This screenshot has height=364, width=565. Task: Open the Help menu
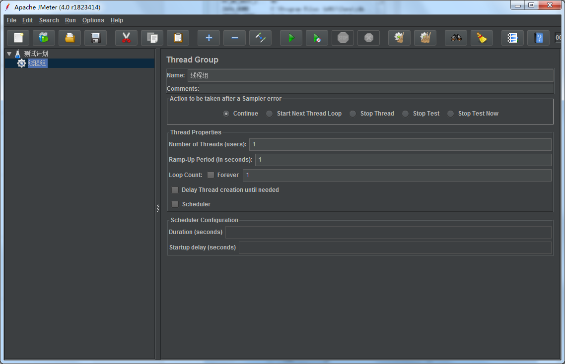(117, 20)
